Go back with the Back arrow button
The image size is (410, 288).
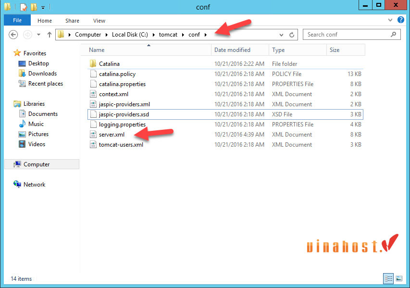point(13,35)
